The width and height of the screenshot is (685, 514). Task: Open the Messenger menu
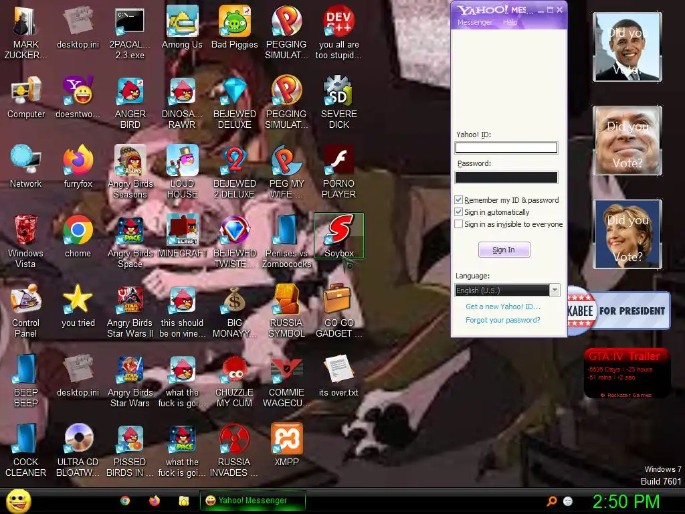475,22
